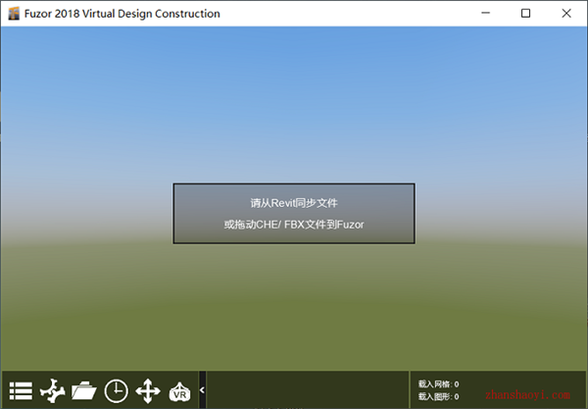The width and height of the screenshot is (588, 409).
Task: Click the Revit sync prompt box
Action: [x=294, y=214]
